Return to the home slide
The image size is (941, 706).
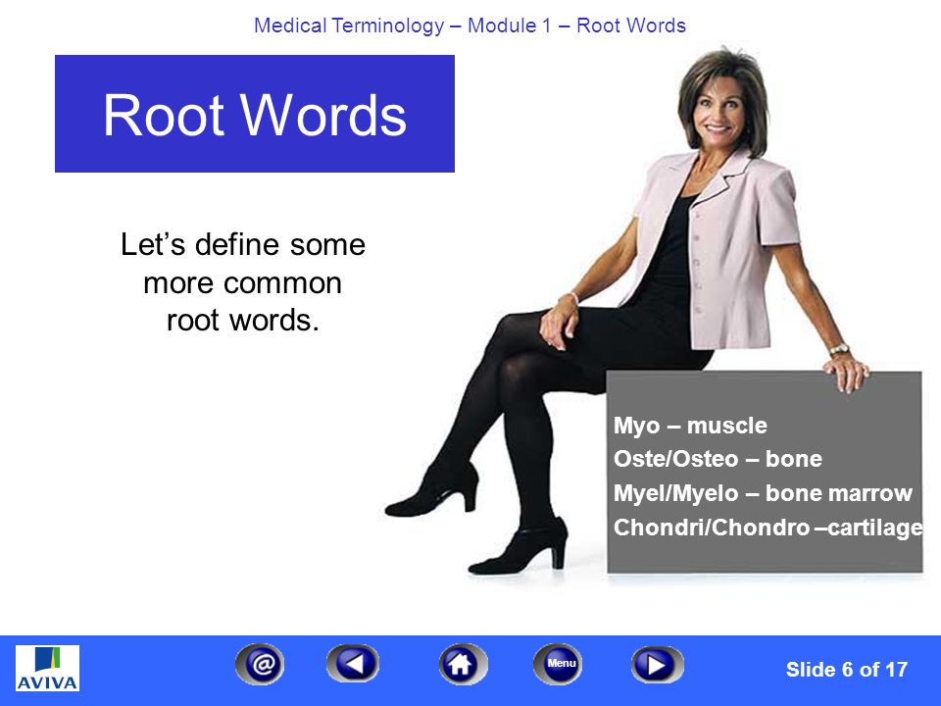(463, 664)
